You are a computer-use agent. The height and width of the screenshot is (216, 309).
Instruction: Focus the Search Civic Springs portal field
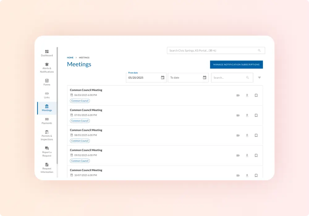[x=213, y=51]
